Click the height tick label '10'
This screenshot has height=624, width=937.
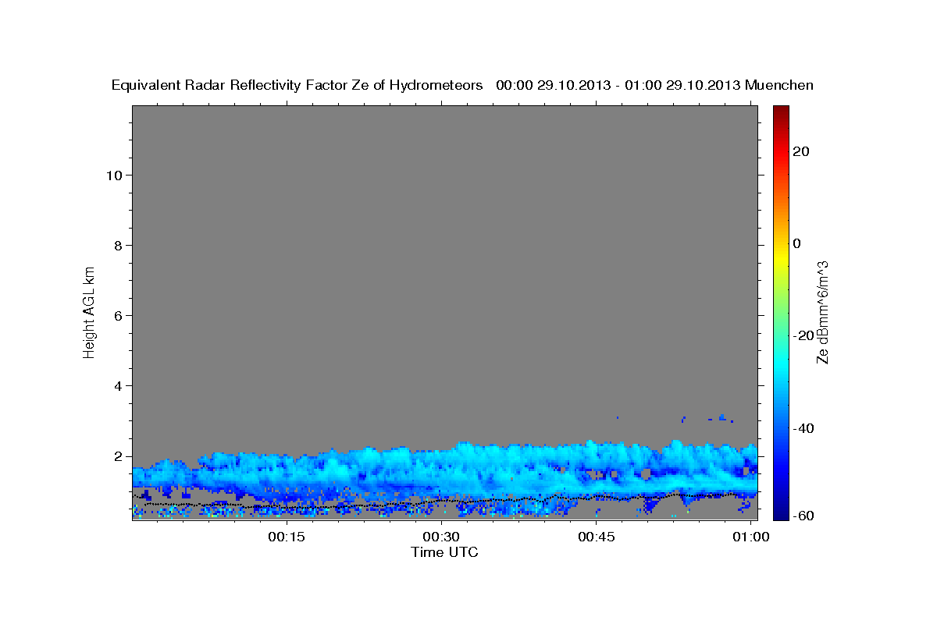pos(114,175)
